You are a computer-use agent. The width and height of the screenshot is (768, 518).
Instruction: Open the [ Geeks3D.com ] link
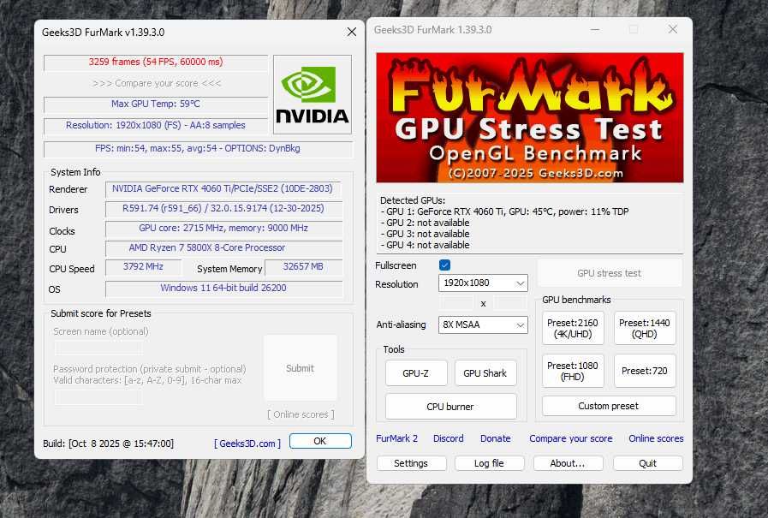coord(247,444)
